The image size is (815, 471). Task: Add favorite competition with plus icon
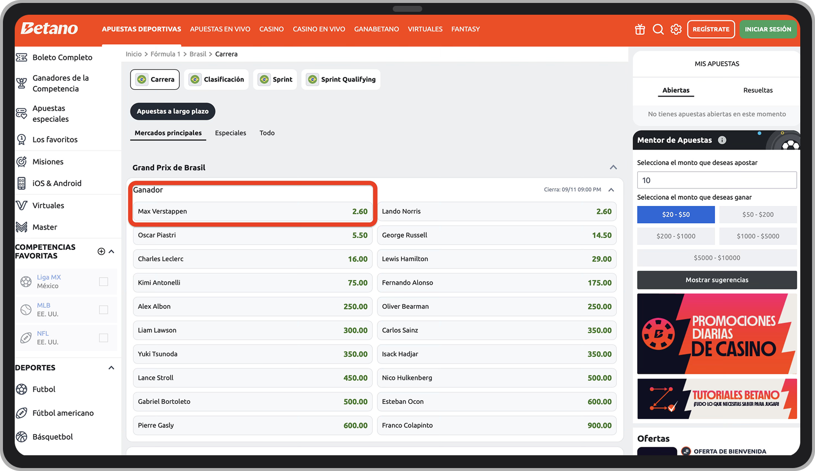pos(101,252)
